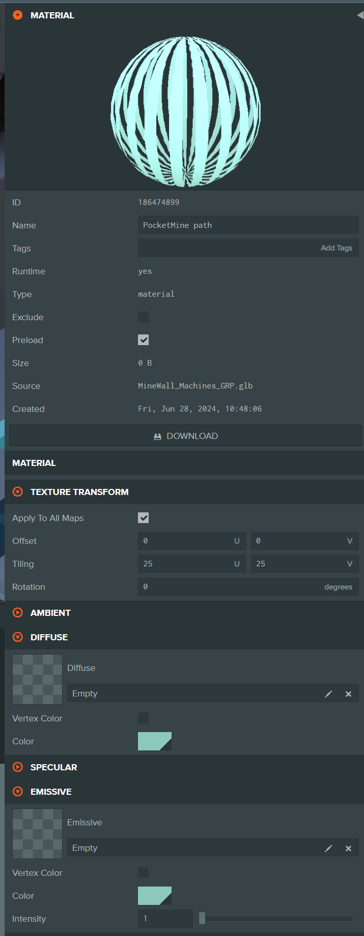Collapse the Material panel header arrow
364x936 pixels.
pos(18,15)
